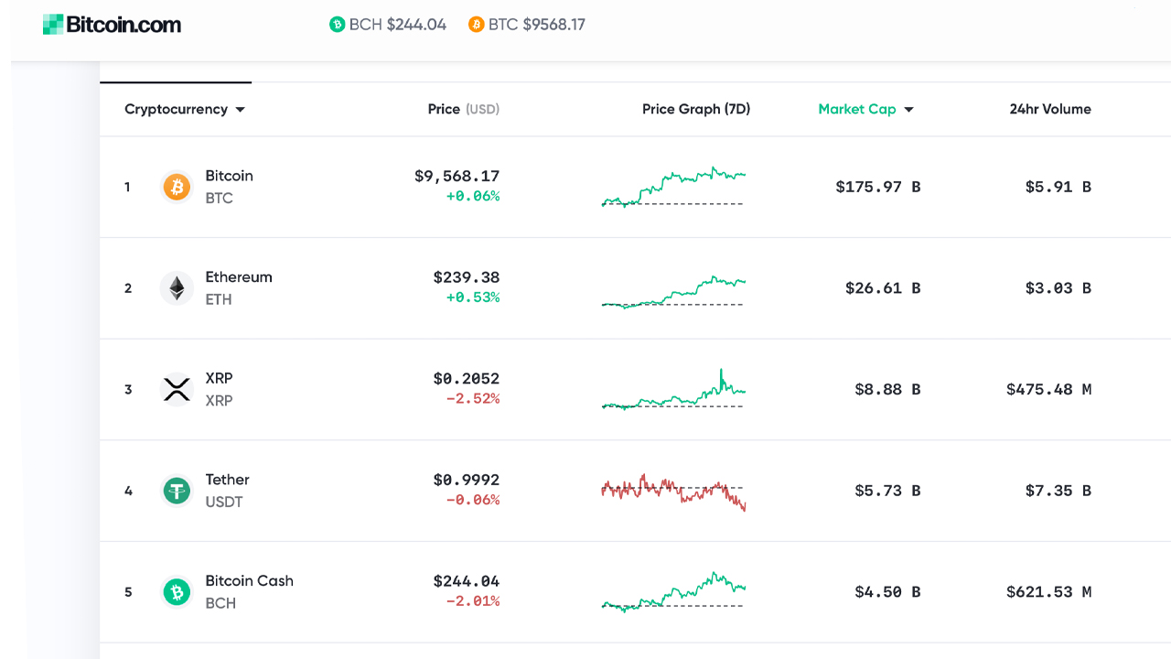Click the -2.52% change for XRP

(x=473, y=399)
